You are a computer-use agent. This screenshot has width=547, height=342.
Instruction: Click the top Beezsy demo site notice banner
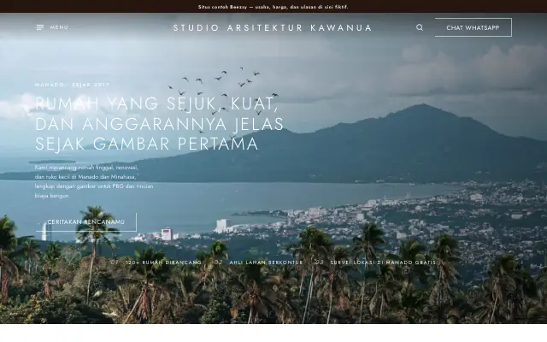click(273, 7)
